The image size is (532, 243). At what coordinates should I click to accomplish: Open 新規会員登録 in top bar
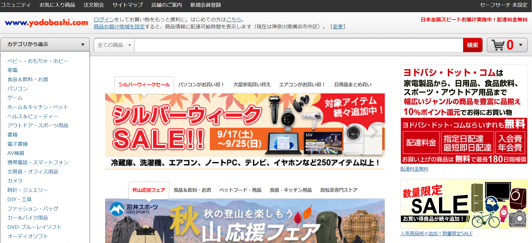coord(206,5)
